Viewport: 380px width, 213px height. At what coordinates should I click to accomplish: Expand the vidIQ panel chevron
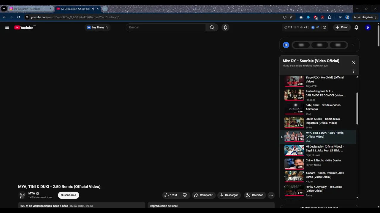pos(353,45)
